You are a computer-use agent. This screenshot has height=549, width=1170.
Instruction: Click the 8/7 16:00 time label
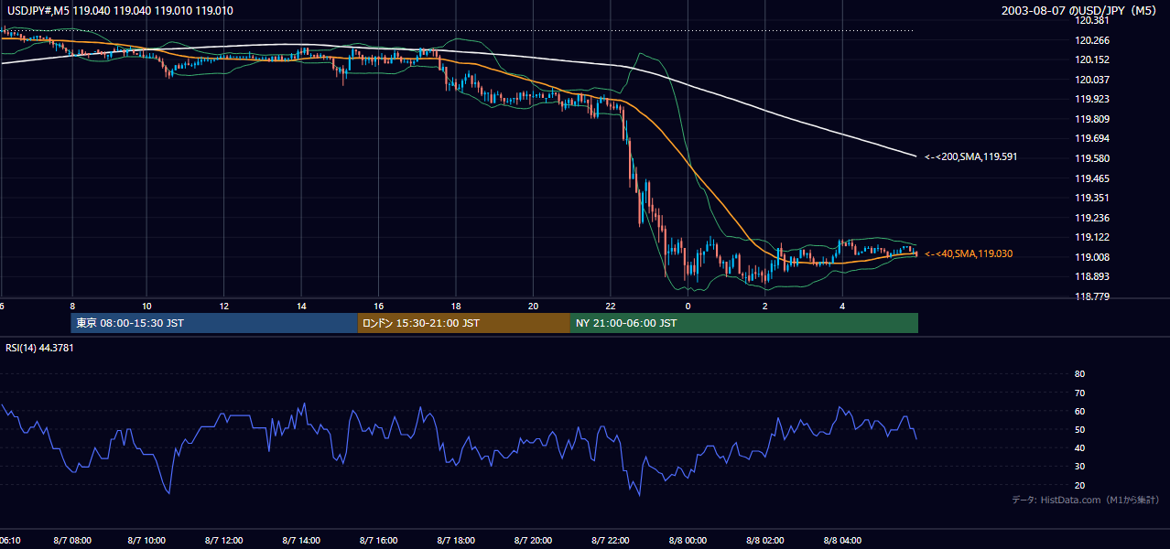point(378,540)
